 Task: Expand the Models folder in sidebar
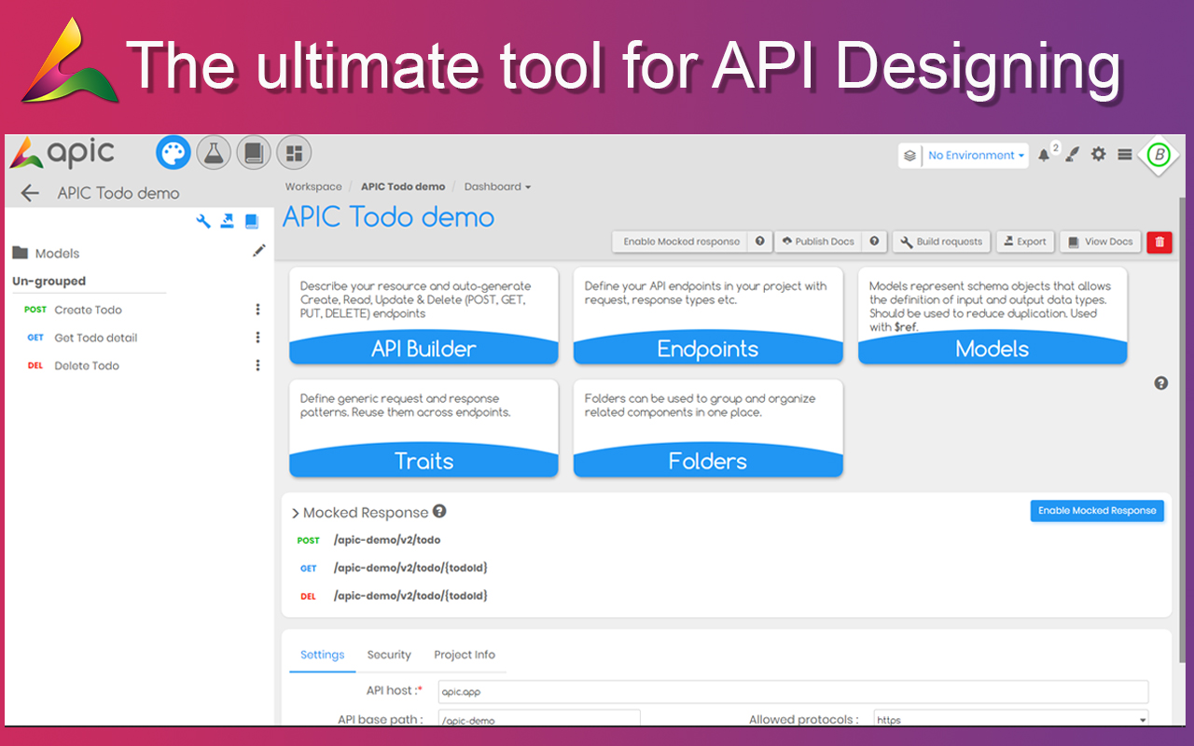coord(46,253)
